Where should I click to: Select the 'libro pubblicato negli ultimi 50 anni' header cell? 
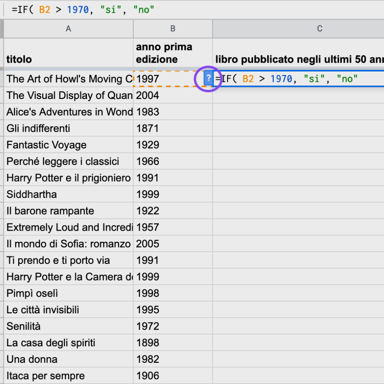tap(297, 59)
